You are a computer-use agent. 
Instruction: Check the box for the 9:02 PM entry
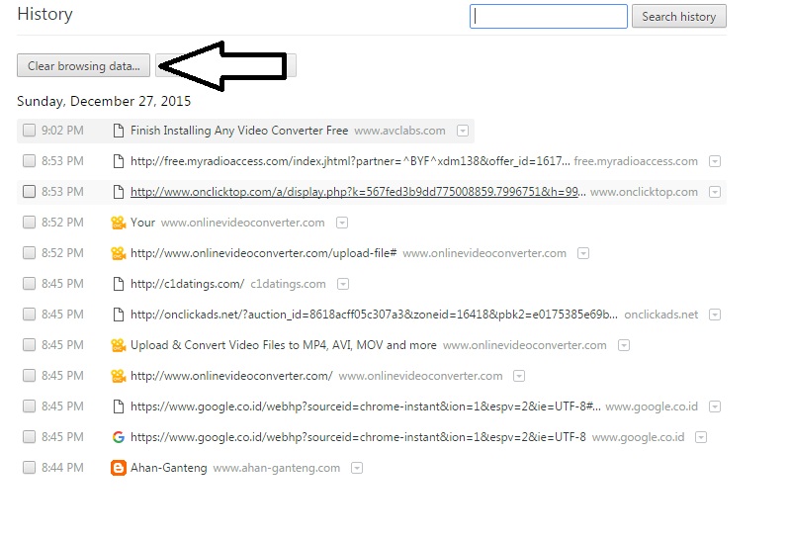[x=30, y=131]
